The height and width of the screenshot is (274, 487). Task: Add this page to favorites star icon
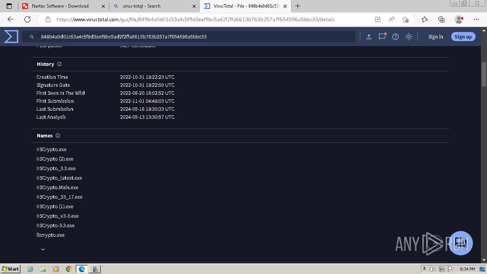click(x=405, y=19)
